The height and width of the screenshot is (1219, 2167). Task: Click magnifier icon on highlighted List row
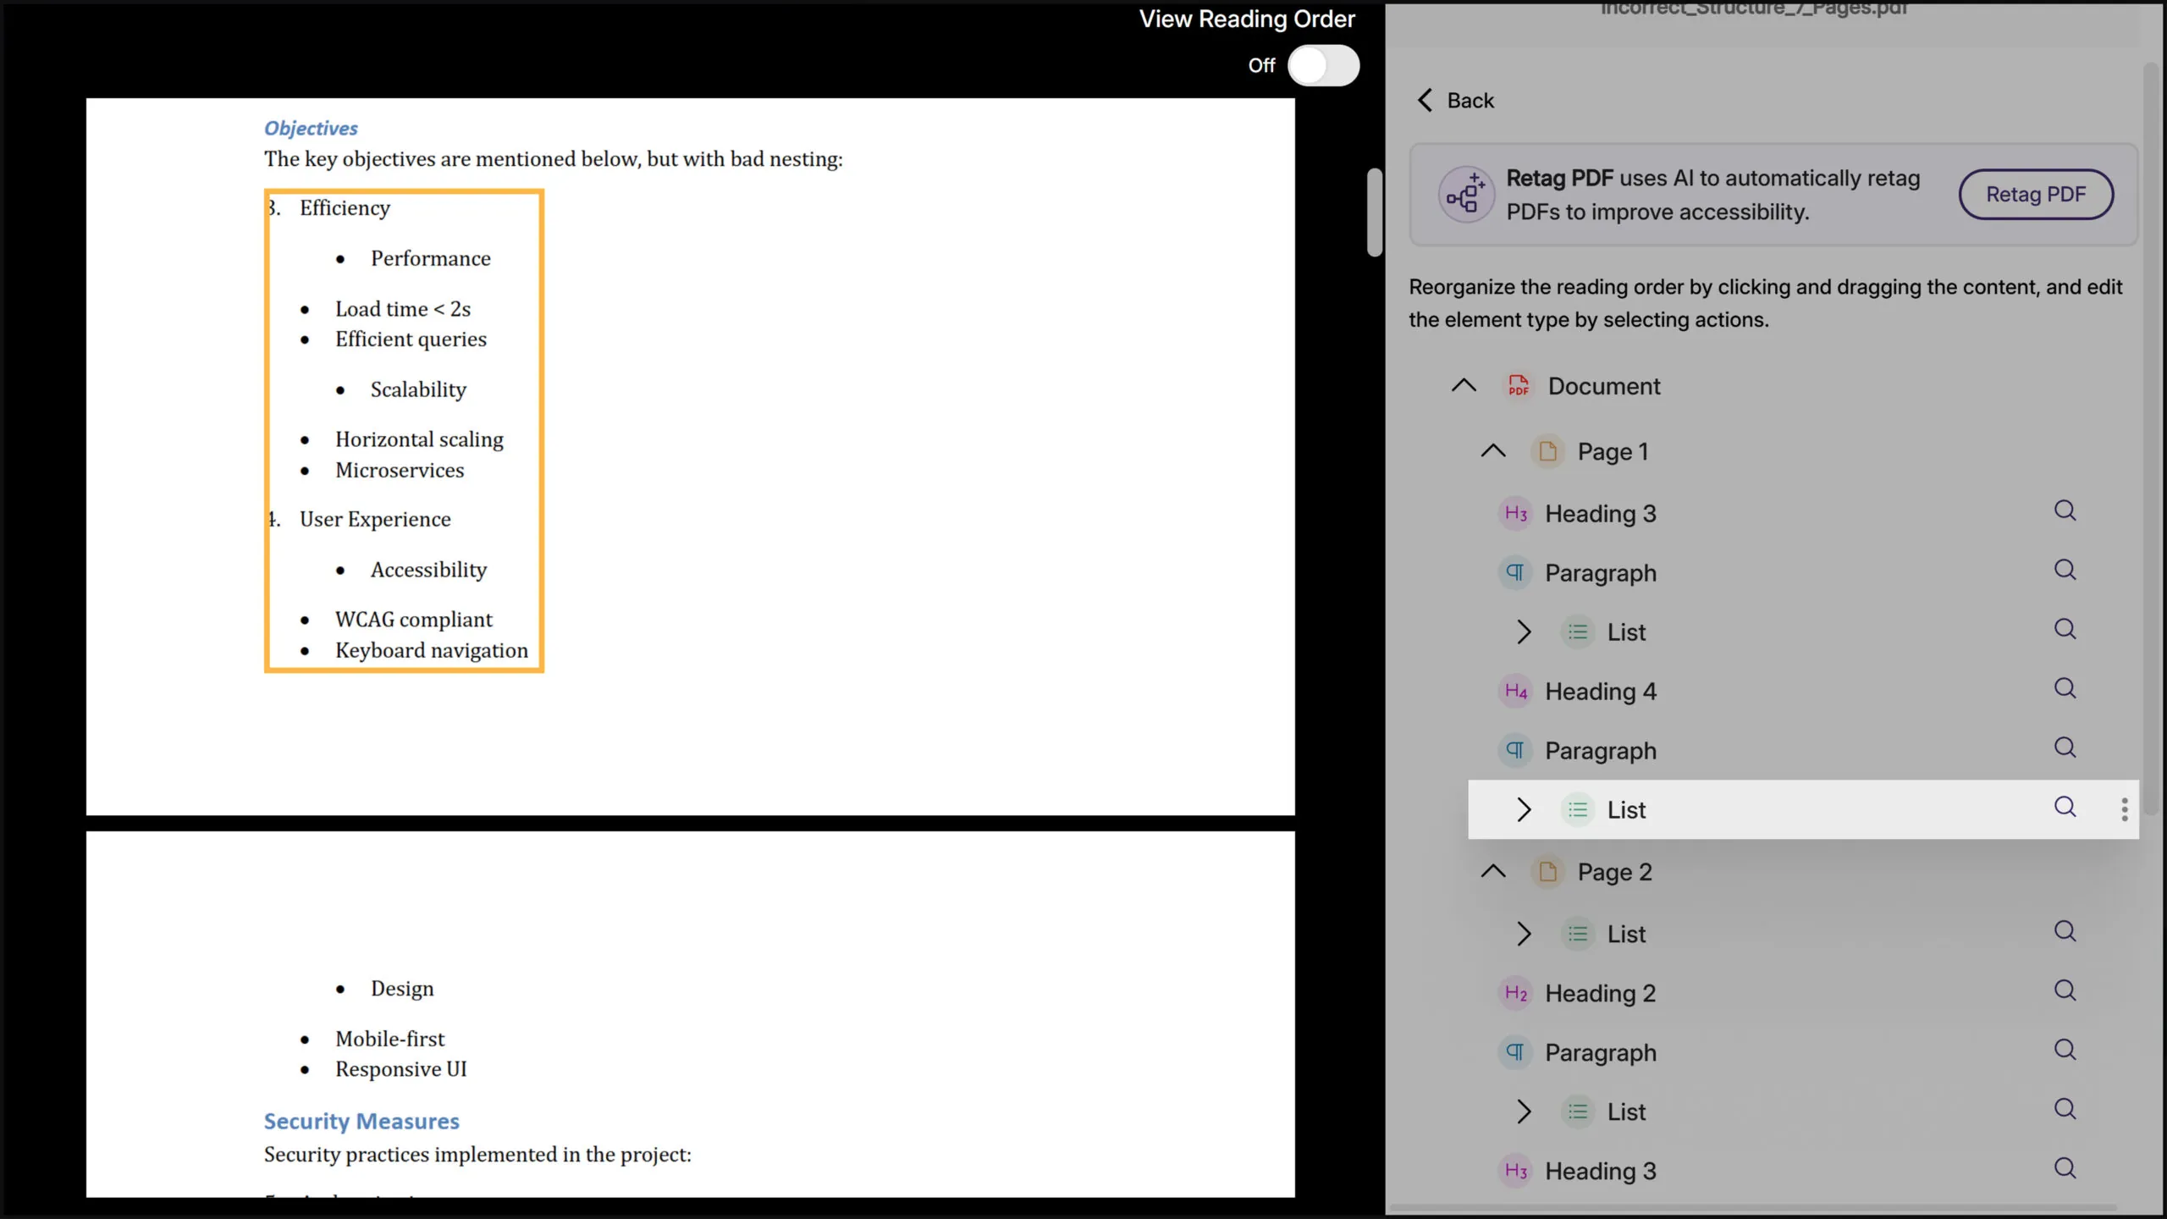(x=2065, y=807)
